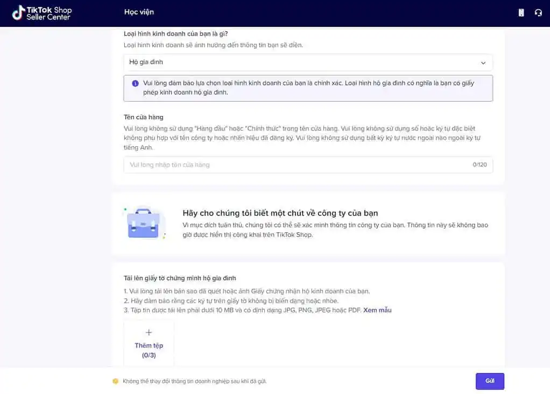Select 'Học viện' in the top navigation
This screenshot has width=550, height=394.
[x=138, y=12]
